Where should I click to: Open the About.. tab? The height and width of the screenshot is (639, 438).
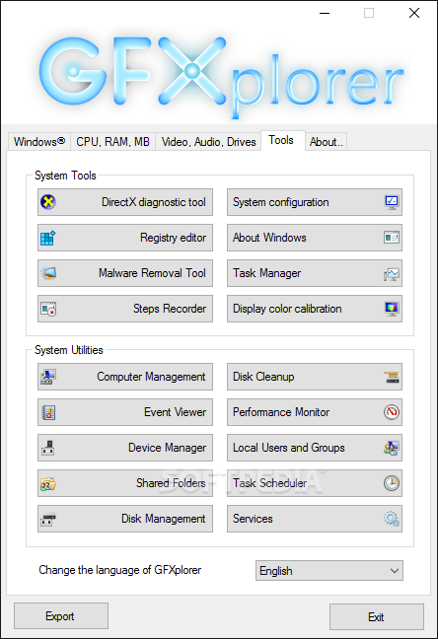[x=327, y=142]
